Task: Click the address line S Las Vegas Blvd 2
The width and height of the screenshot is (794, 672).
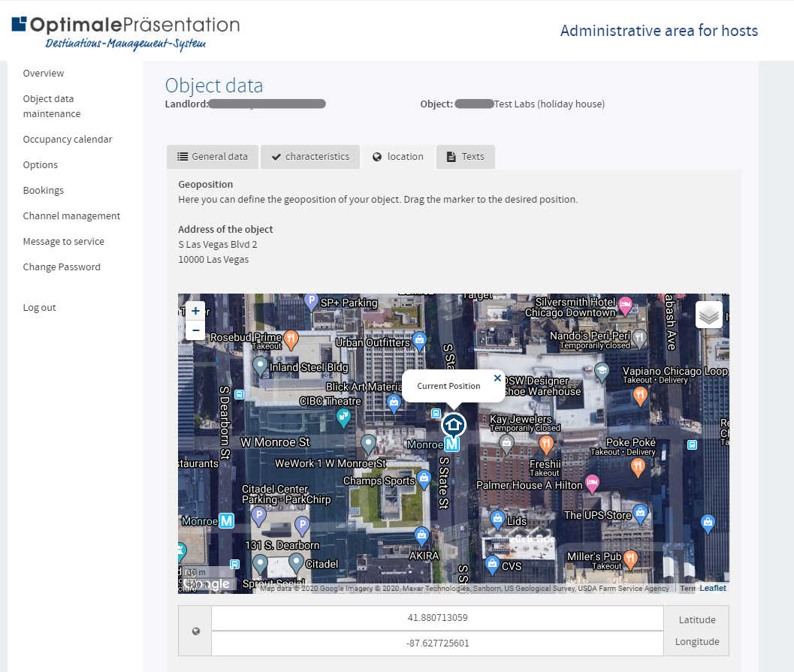Action: (218, 245)
